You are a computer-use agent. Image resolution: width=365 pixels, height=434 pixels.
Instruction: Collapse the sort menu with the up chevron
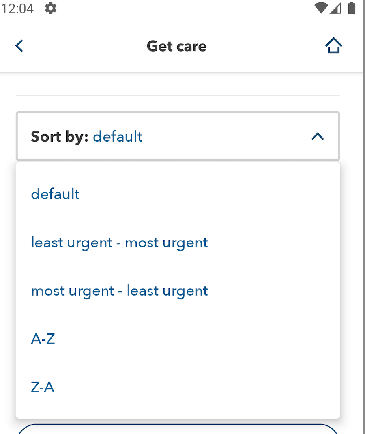coord(318,137)
